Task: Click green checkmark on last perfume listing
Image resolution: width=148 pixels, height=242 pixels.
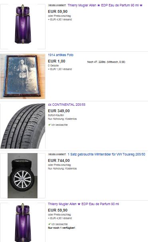Action: tap(49, 224)
